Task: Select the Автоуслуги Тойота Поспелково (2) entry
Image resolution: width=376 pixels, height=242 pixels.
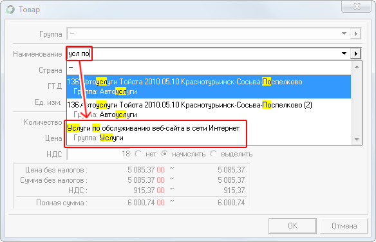Action: (x=209, y=109)
